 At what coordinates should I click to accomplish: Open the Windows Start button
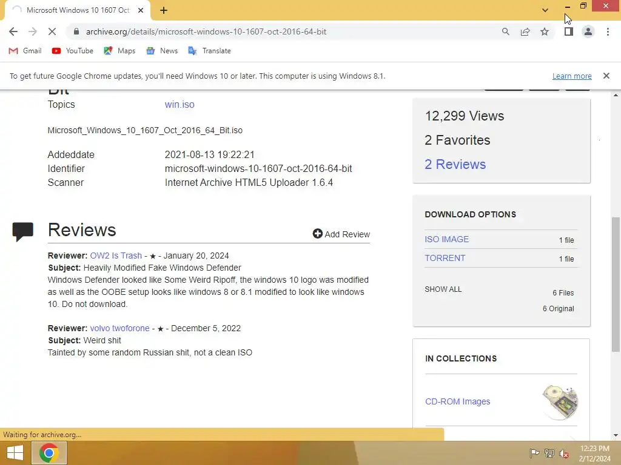point(15,453)
